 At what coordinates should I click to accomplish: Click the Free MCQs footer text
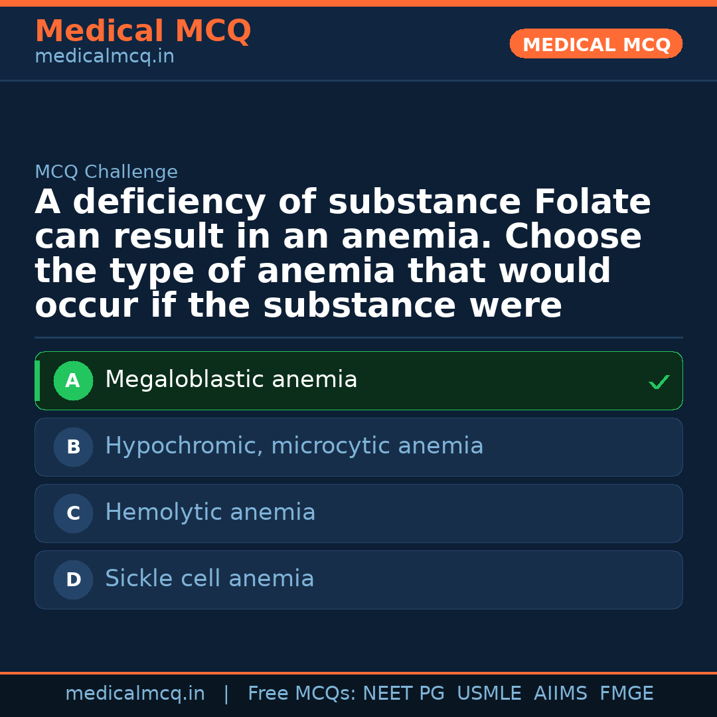(301, 694)
